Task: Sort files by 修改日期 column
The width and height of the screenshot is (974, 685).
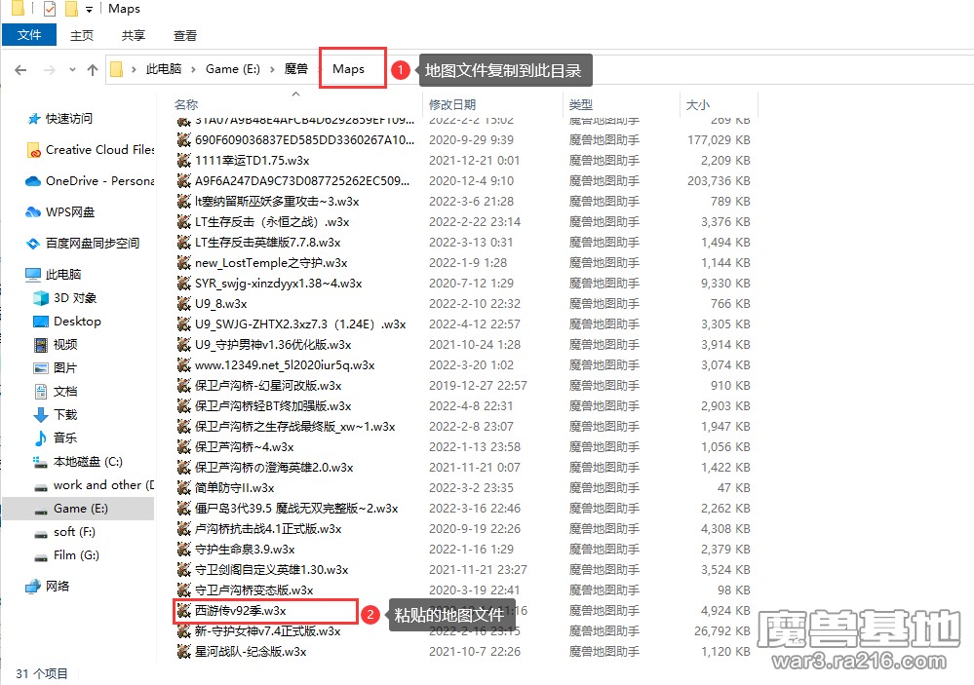Action: 452,104
